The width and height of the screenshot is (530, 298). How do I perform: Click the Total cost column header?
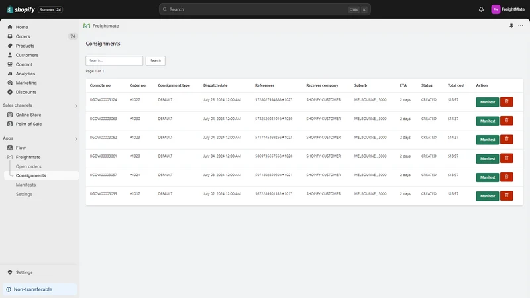pyautogui.click(x=456, y=85)
